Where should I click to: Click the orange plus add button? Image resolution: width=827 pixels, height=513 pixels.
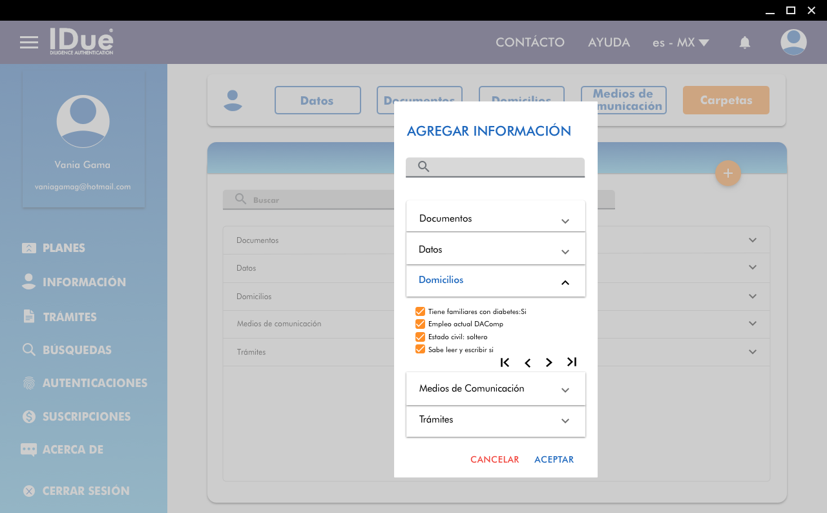tap(728, 173)
